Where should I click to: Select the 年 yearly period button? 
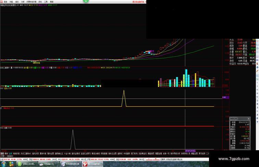pos(257,122)
